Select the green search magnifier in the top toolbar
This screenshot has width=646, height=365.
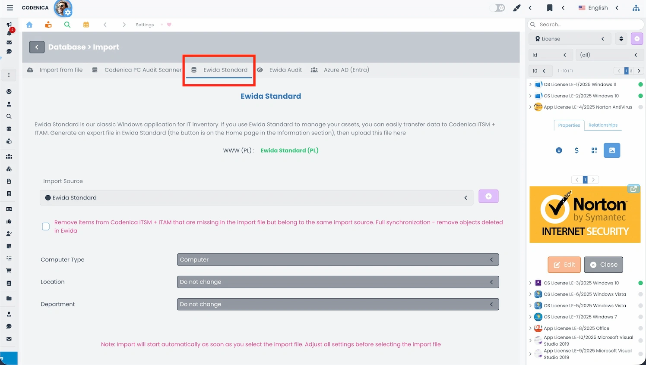(67, 25)
